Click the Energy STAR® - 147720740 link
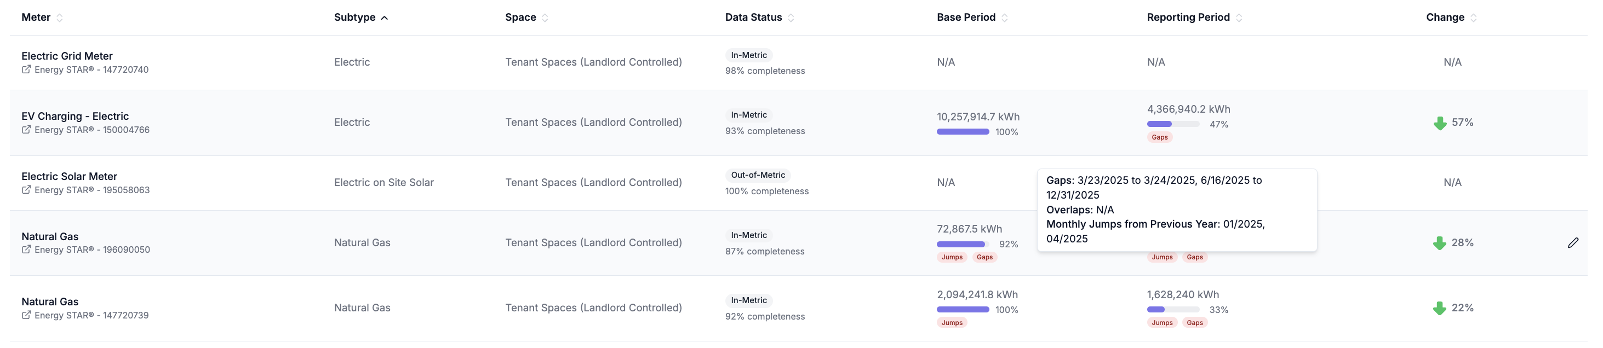 [91, 69]
